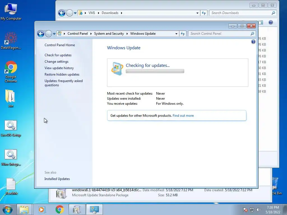This screenshot has height=215, width=287.
Task: Select Wim-Integr desktop icon
Action: pos(11,157)
